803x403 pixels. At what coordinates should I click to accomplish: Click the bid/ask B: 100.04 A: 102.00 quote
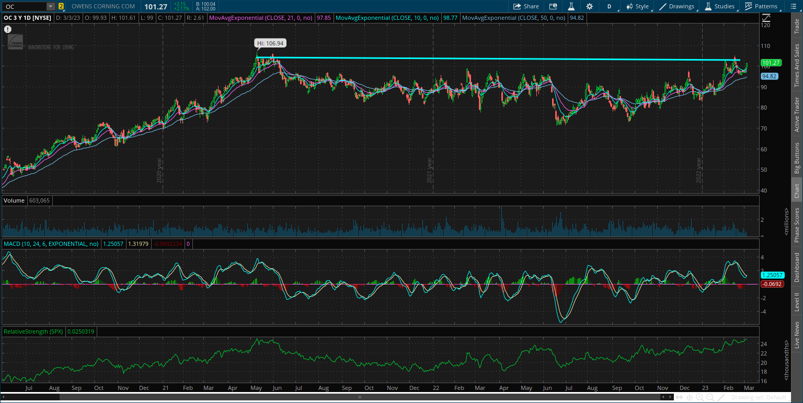(205, 6)
